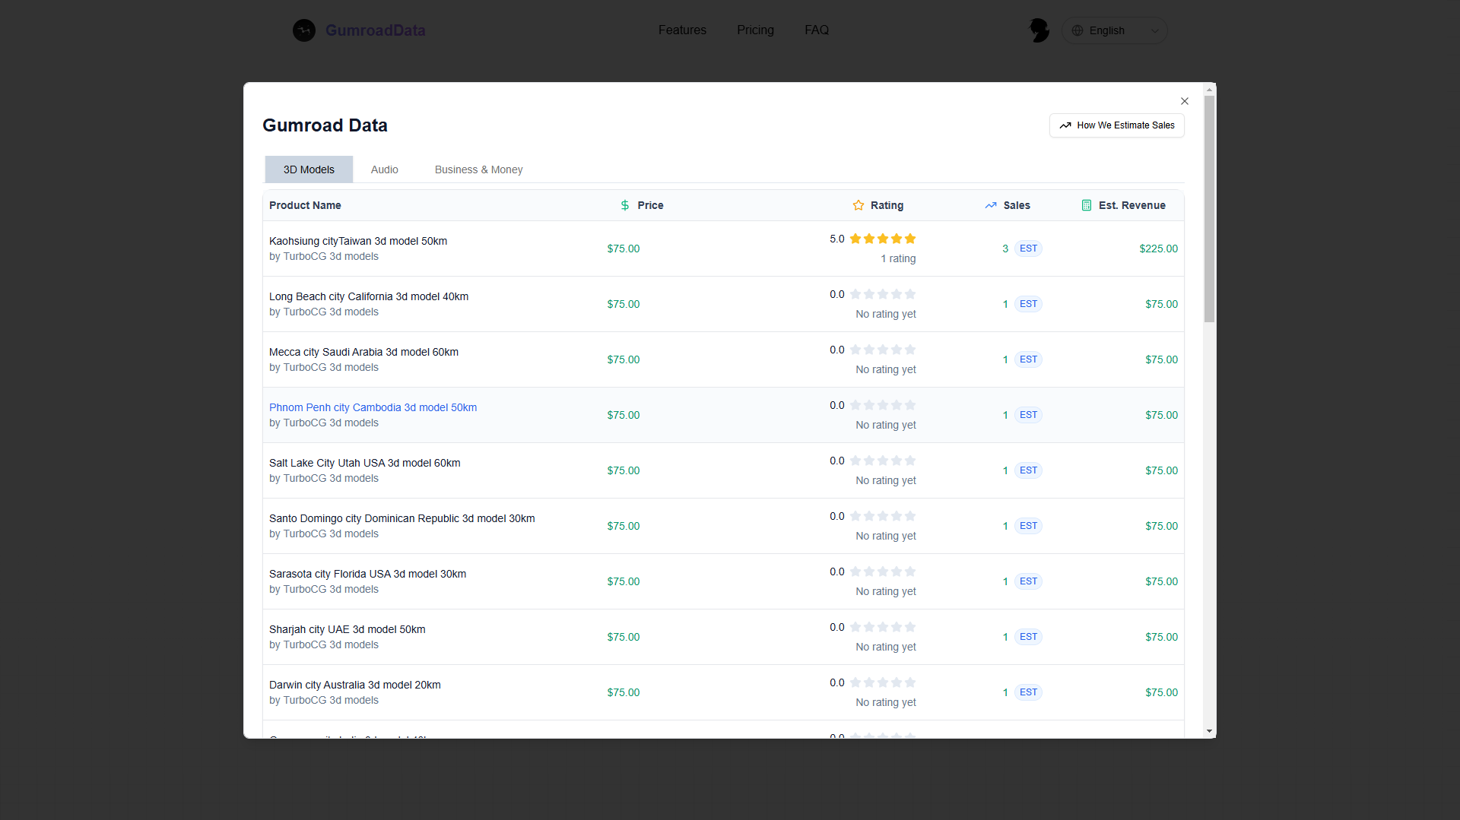Viewport: 1460px width, 820px height.
Task: Click the trending Sales column icon
Action: point(991,205)
